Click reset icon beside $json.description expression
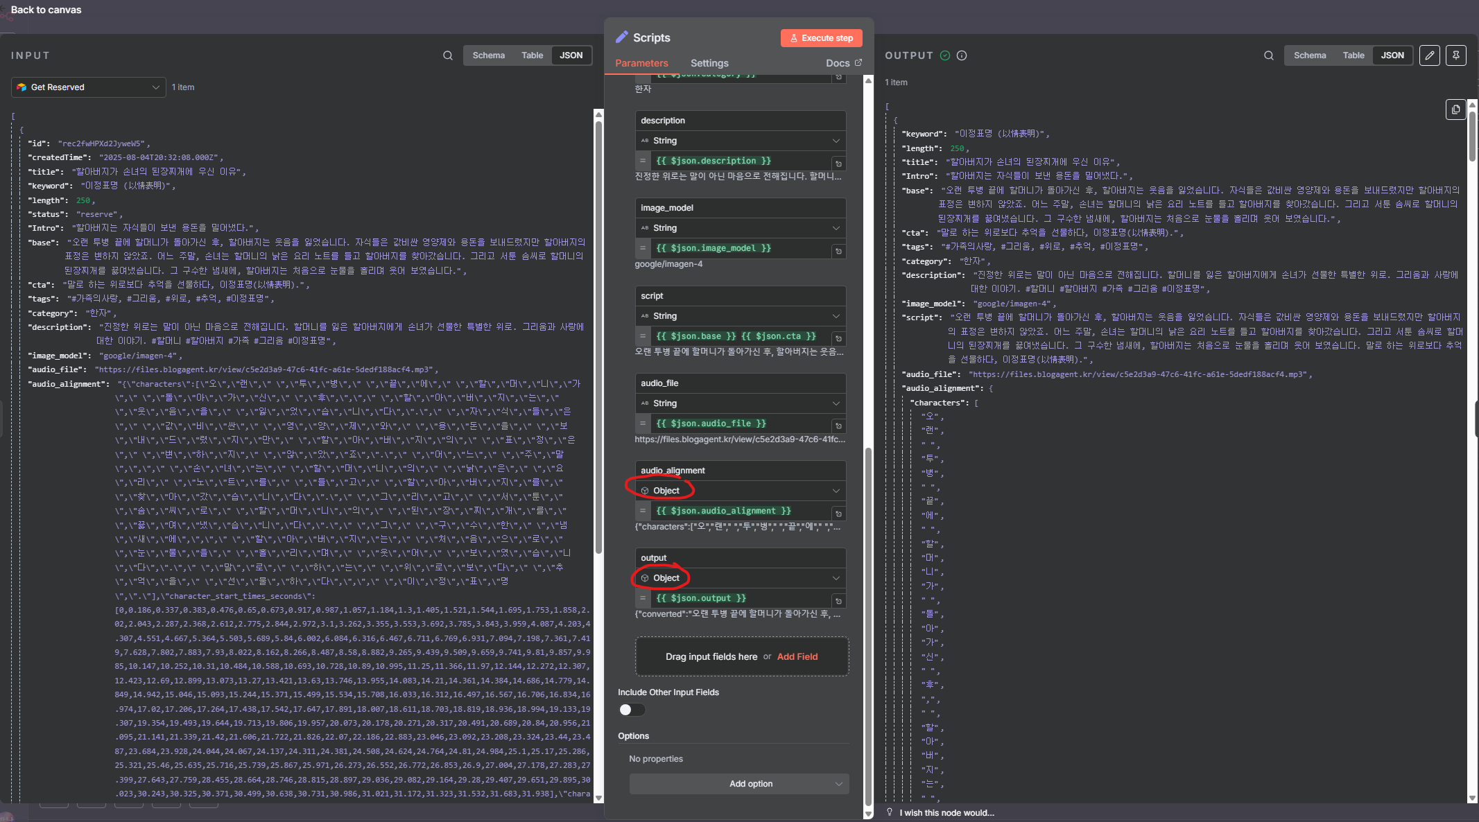Screen dimensions: 1479x822 [x=838, y=164]
